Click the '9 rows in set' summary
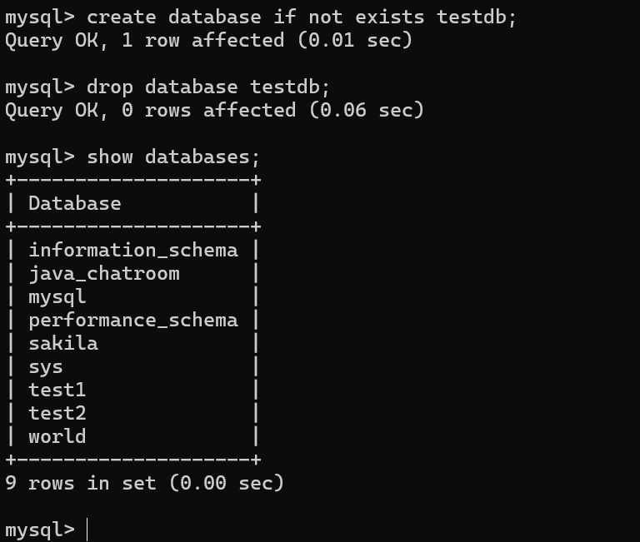640x542 pixels. [144, 483]
